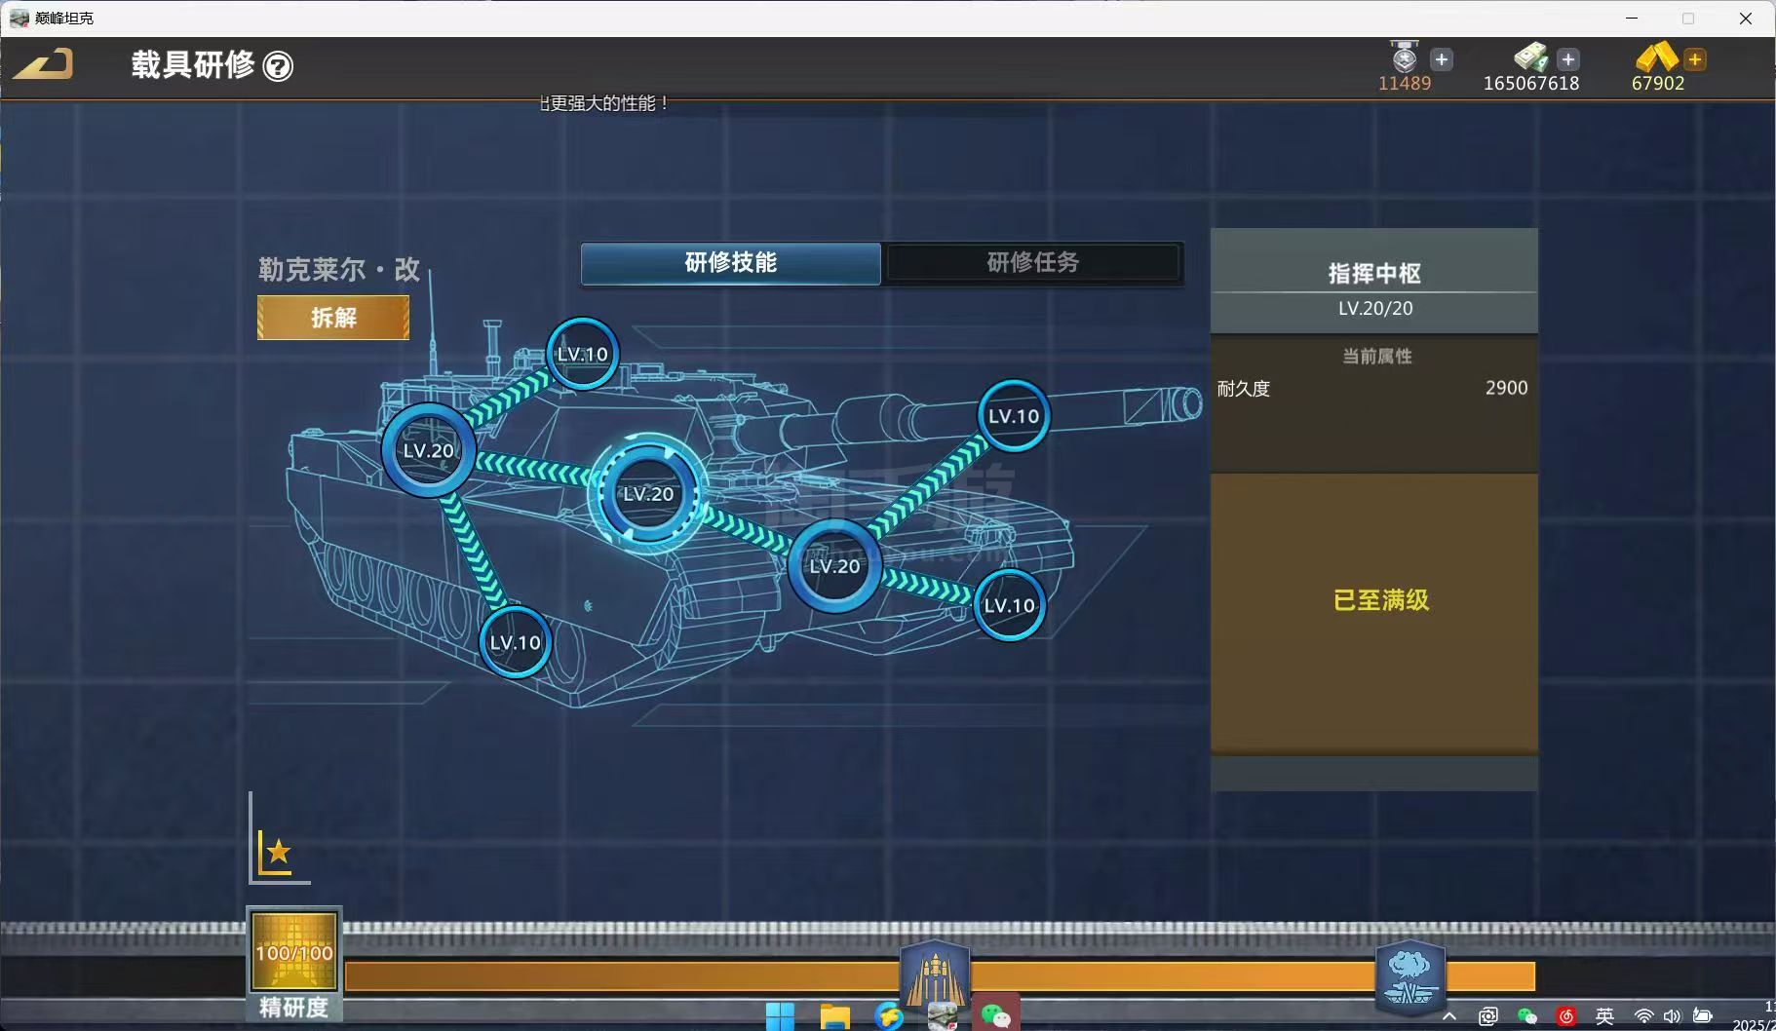Screen dimensions: 1776x1031
Task: Select the LV.10 node on gun barrel
Action: [x=1013, y=416]
